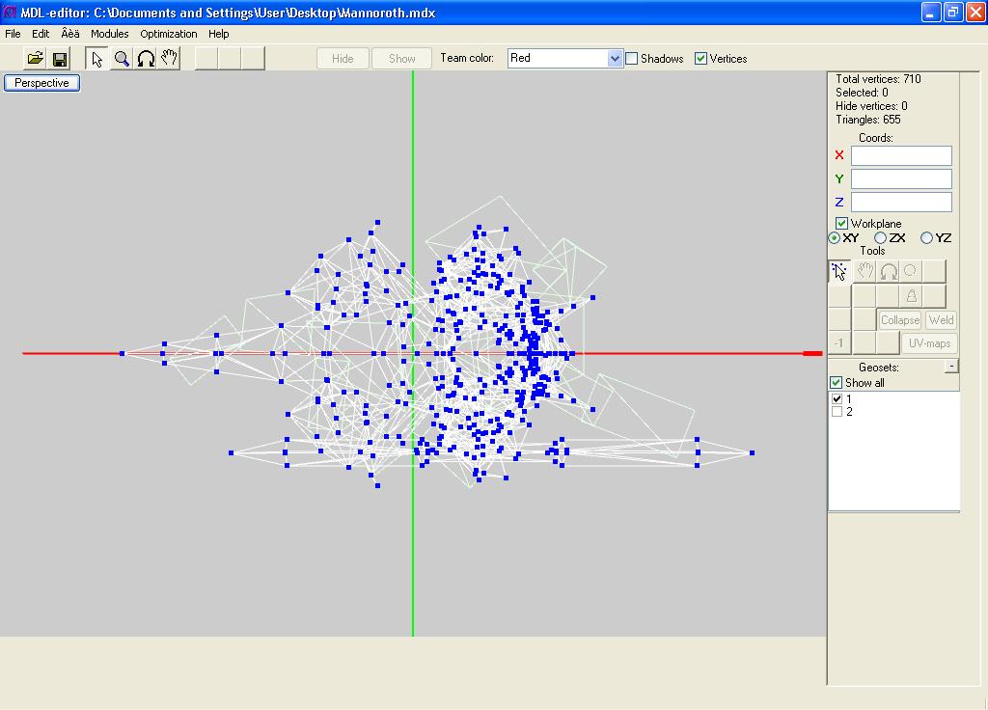Open the Modules menu
Screen dimensions: 988x710
pos(110,34)
